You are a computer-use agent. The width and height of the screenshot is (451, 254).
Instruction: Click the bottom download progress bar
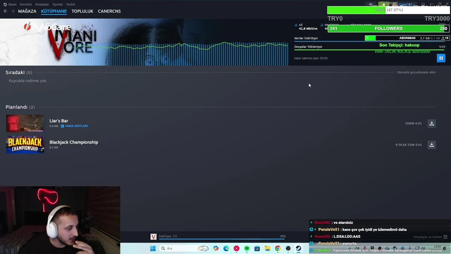pos(222,239)
